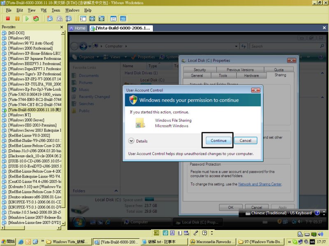The image size is (329, 246).
Task: Open Windows Vista_破解 folder taskbar button
Action: pyautogui.click(x=68, y=242)
